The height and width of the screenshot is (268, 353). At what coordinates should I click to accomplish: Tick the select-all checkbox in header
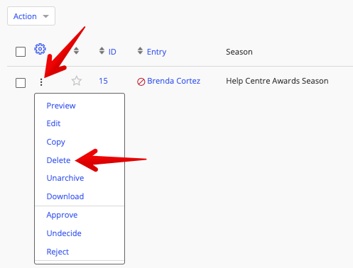tap(21, 52)
